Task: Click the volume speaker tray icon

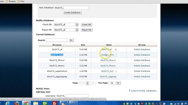Action: pyautogui.click(x=179, y=104)
